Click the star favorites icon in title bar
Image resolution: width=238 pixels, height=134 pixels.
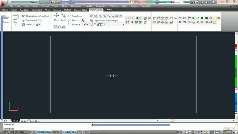tap(206, 2)
